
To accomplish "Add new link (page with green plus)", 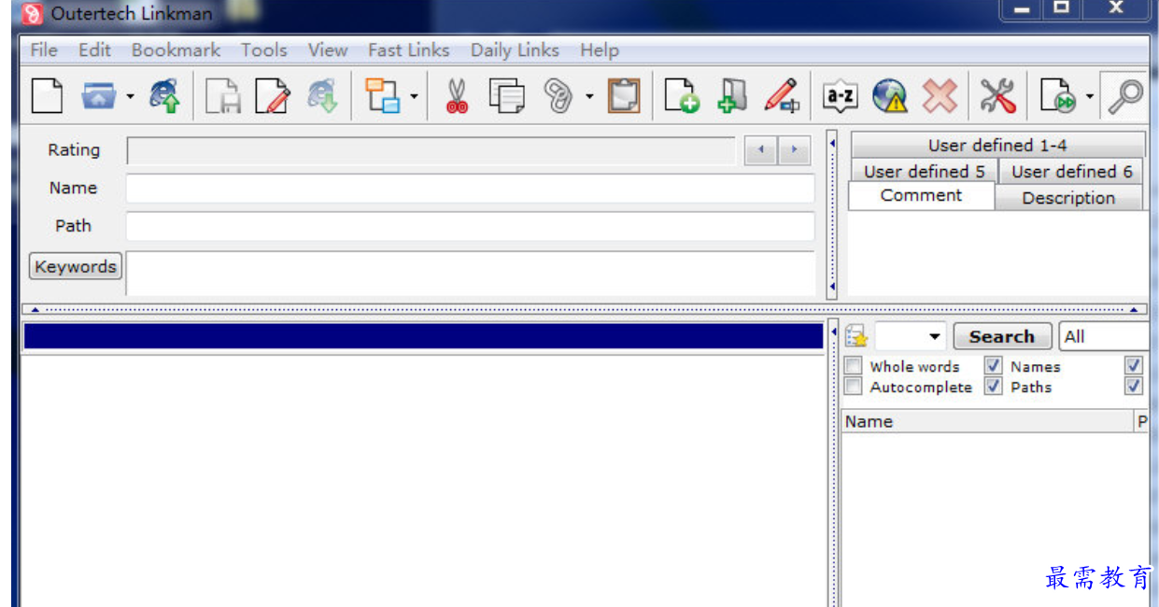I will click(x=682, y=95).
